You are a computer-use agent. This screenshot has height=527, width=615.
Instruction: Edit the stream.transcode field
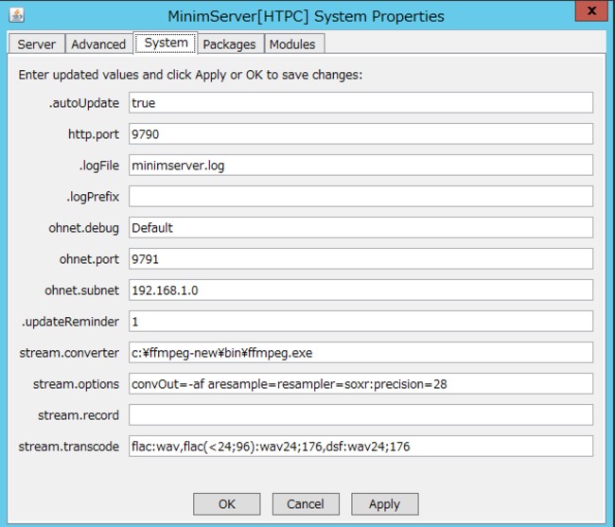point(360,447)
